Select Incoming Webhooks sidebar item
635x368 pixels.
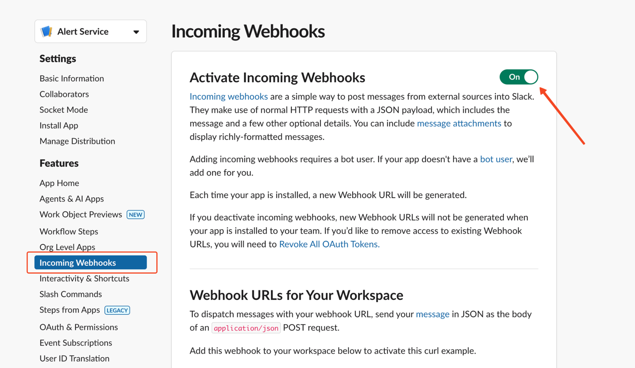91,262
